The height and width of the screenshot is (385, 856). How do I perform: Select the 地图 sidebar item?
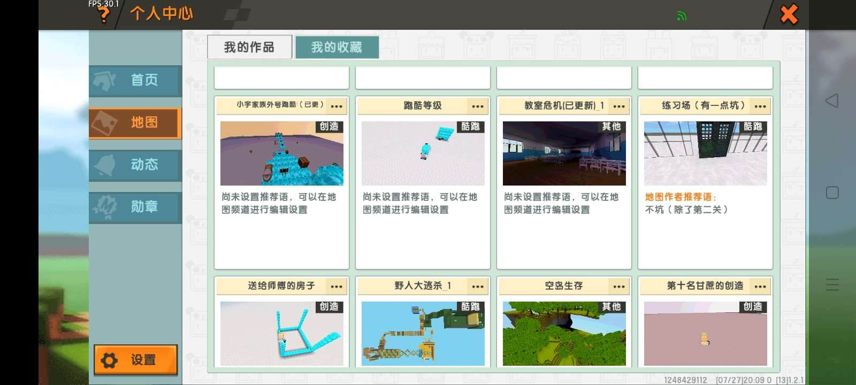coord(135,123)
